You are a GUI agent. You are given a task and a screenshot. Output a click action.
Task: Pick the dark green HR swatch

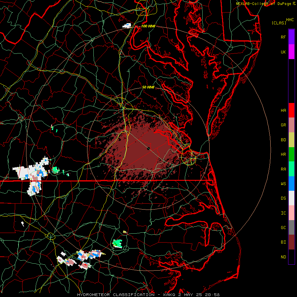(291, 154)
